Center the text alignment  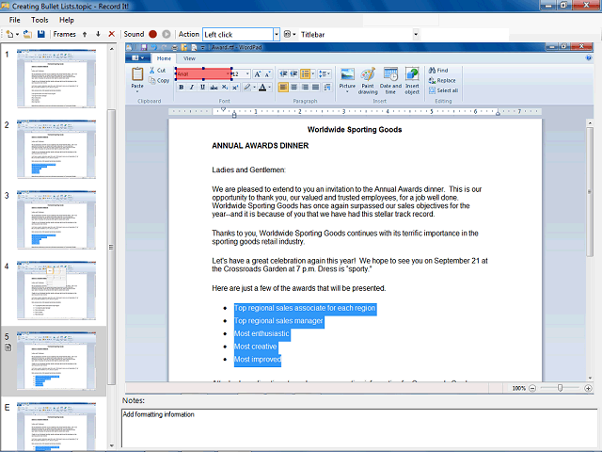pos(294,88)
